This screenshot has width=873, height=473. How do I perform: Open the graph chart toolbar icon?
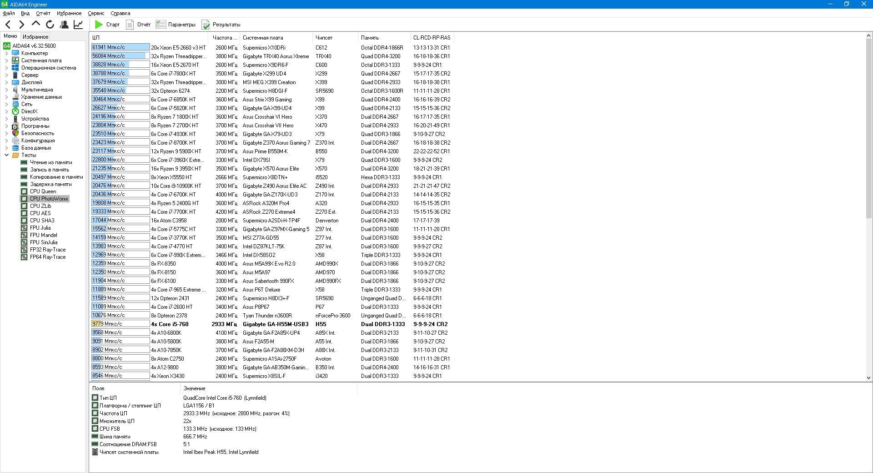pos(78,25)
